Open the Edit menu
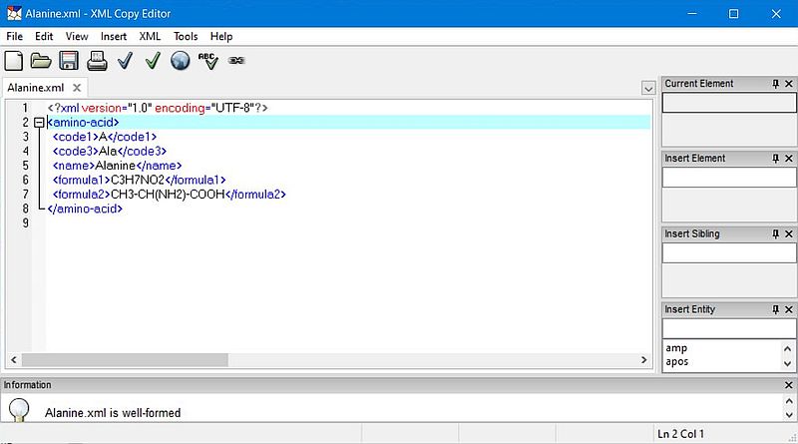The image size is (798, 444). coord(44,36)
